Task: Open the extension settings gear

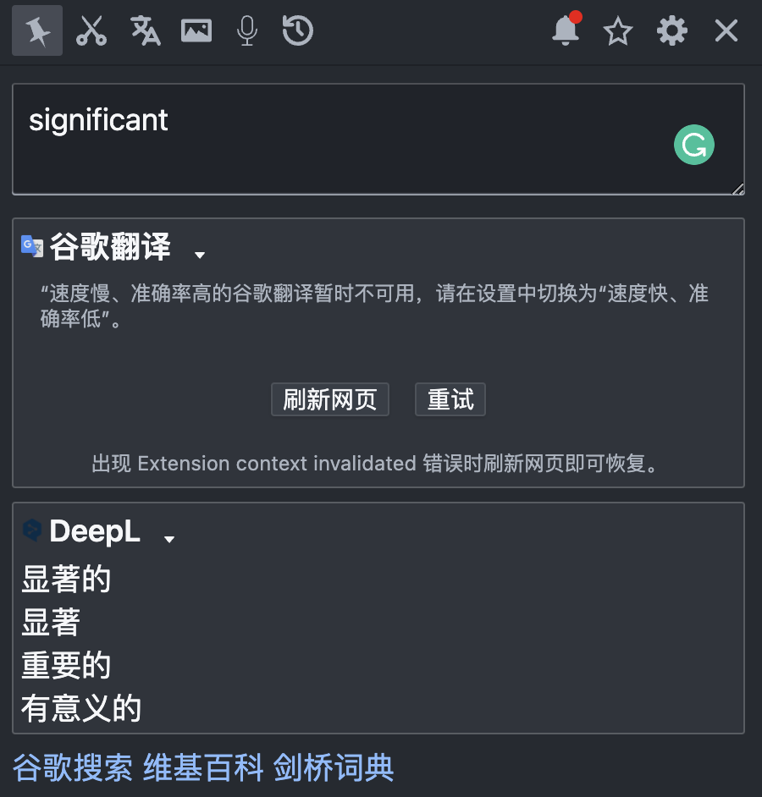Action: (671, 30)
